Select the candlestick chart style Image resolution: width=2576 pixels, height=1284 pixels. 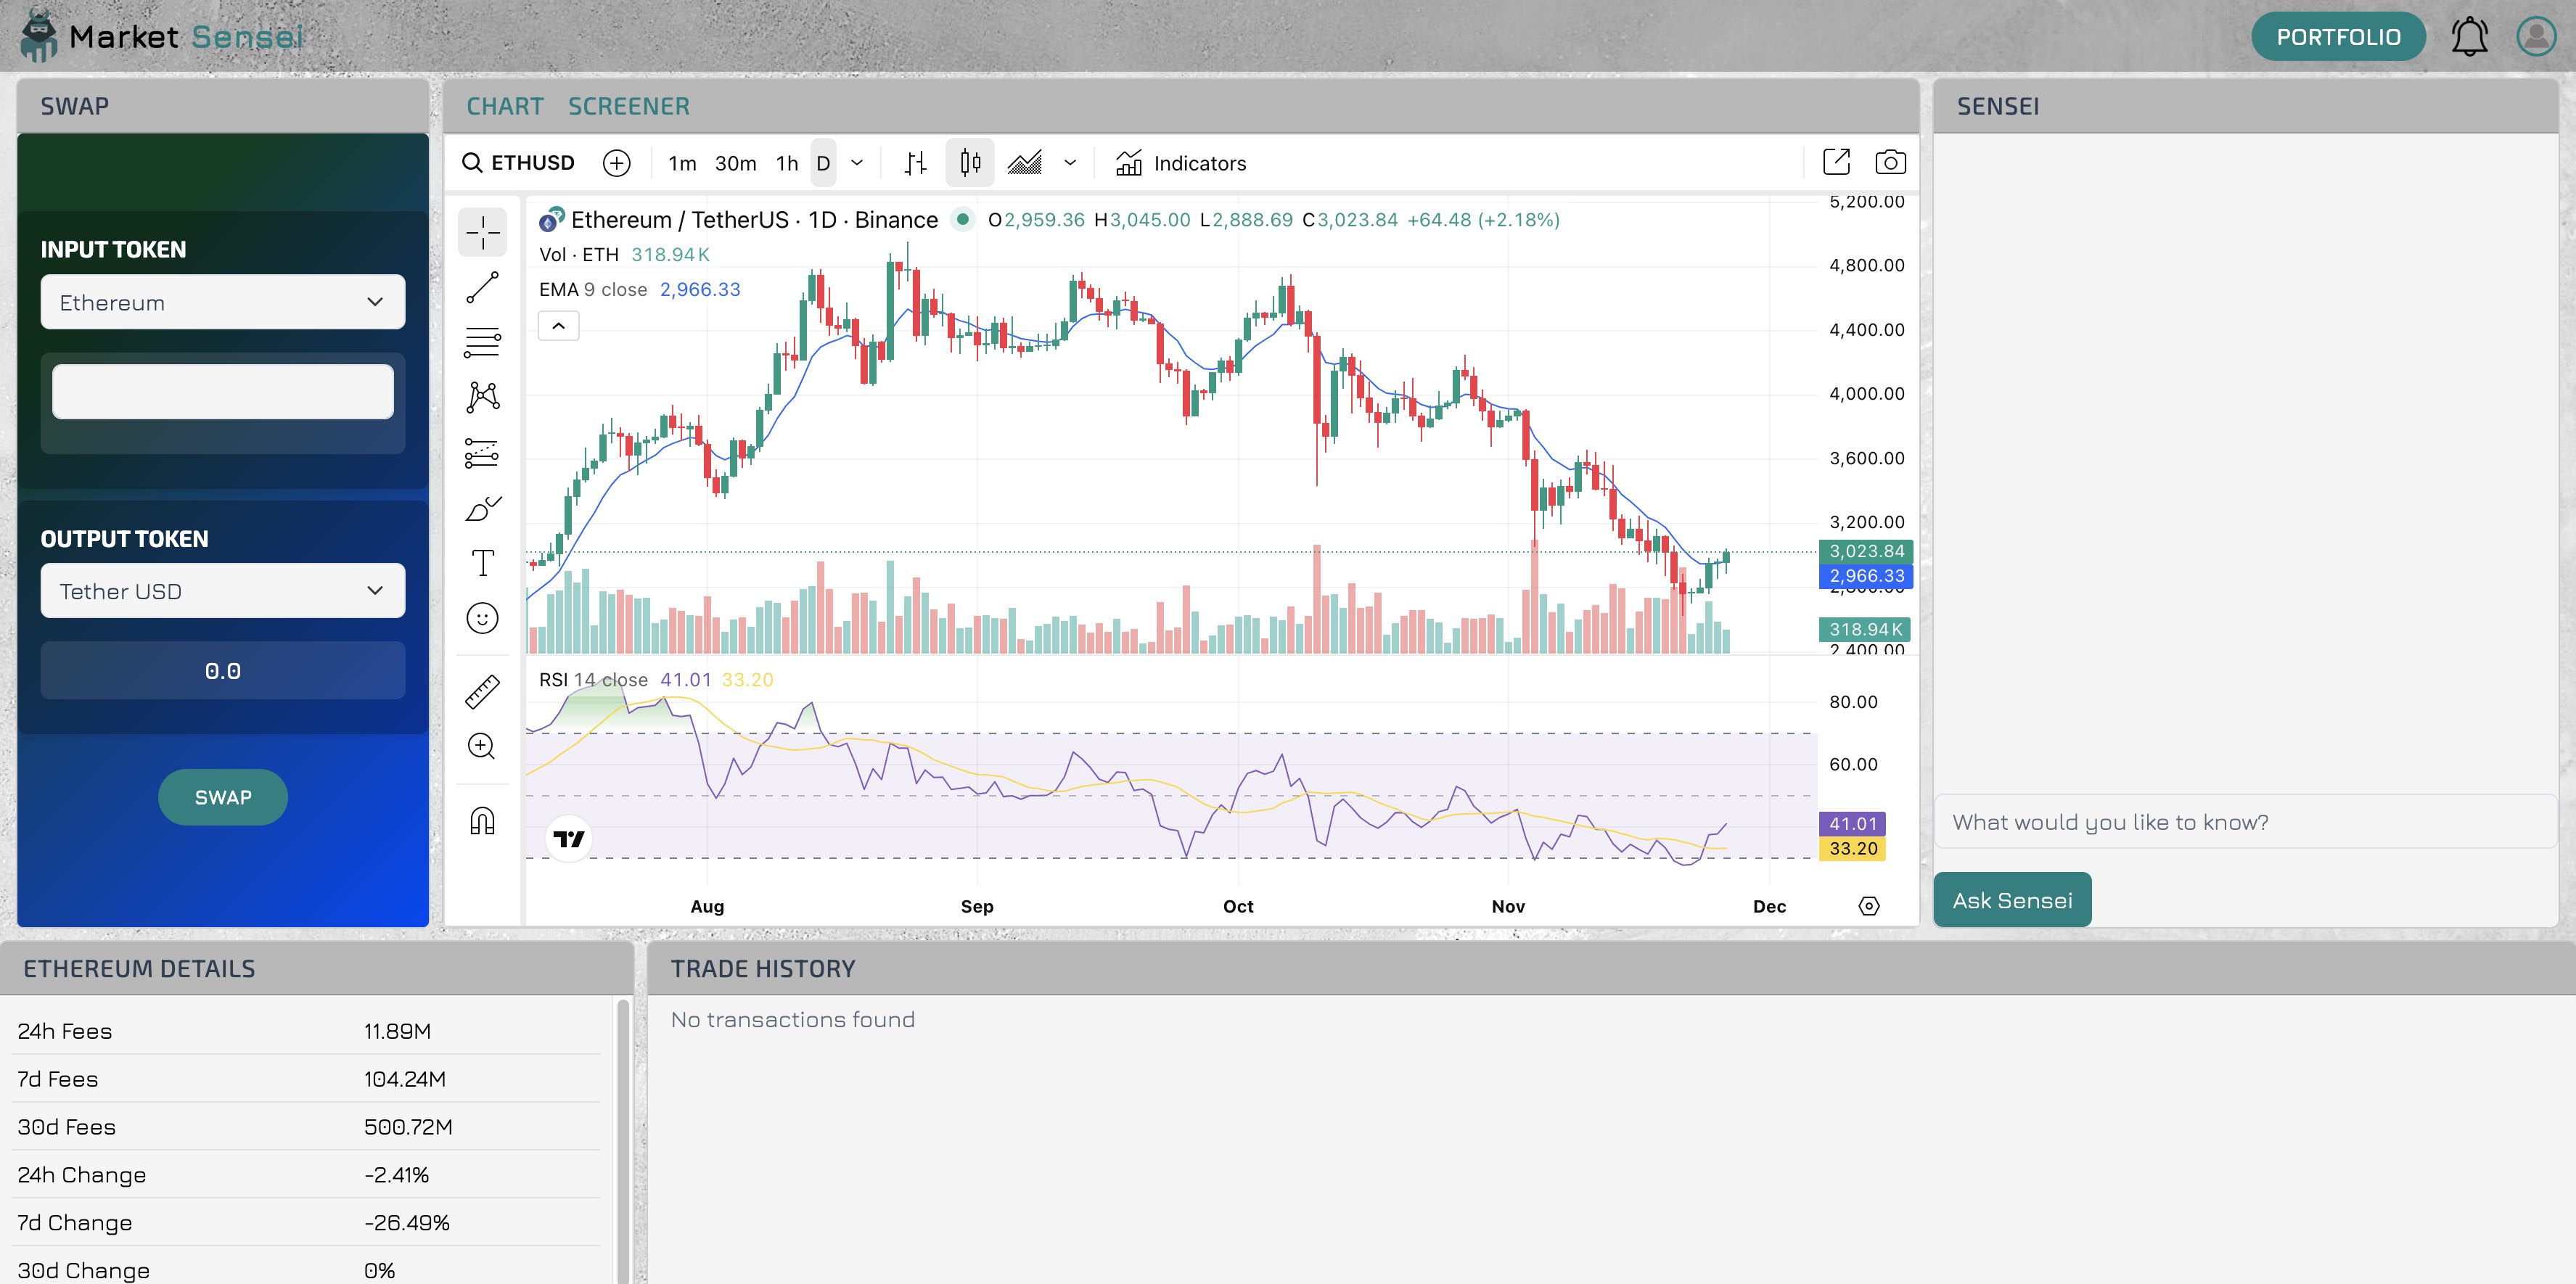969,163
